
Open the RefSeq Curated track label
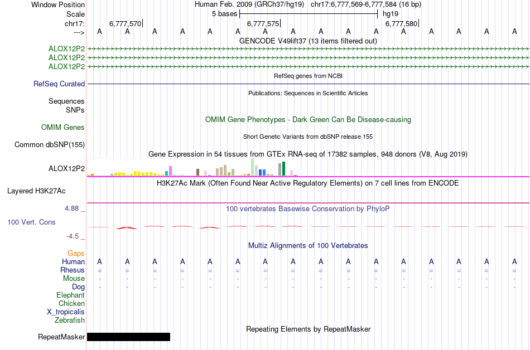(59, 84)
